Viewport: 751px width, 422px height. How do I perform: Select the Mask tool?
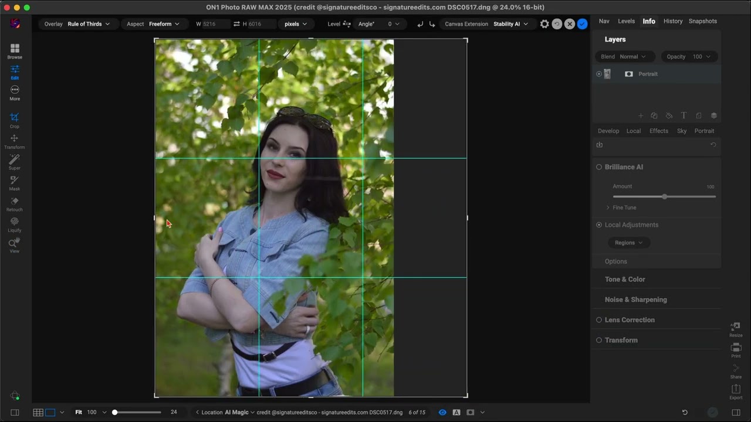click(15, 183)
